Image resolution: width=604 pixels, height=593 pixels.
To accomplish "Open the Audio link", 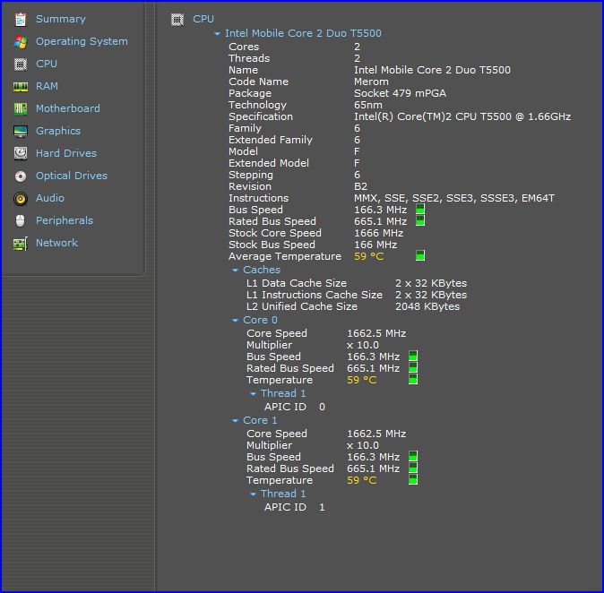I will [x=50, y=198].
